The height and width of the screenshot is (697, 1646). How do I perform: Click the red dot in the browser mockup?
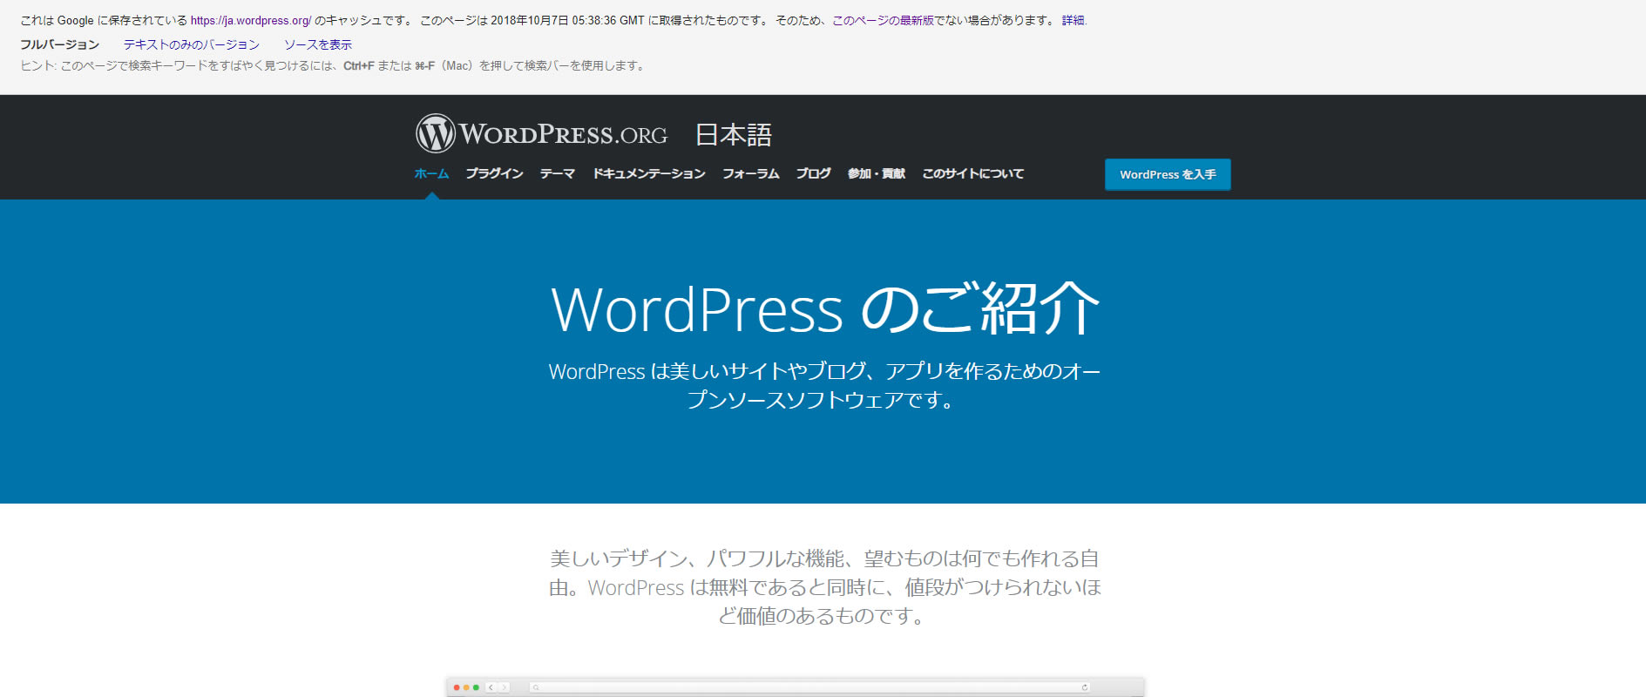click(x=457, y=687)
